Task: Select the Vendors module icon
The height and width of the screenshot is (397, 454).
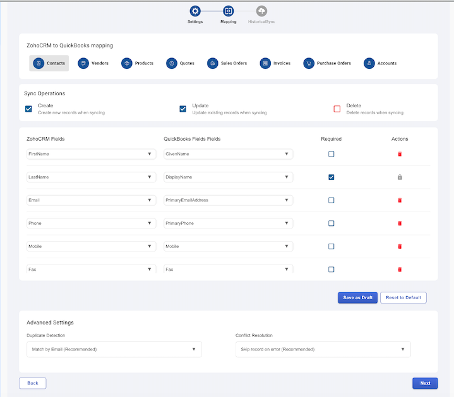Action: point(83,63)
